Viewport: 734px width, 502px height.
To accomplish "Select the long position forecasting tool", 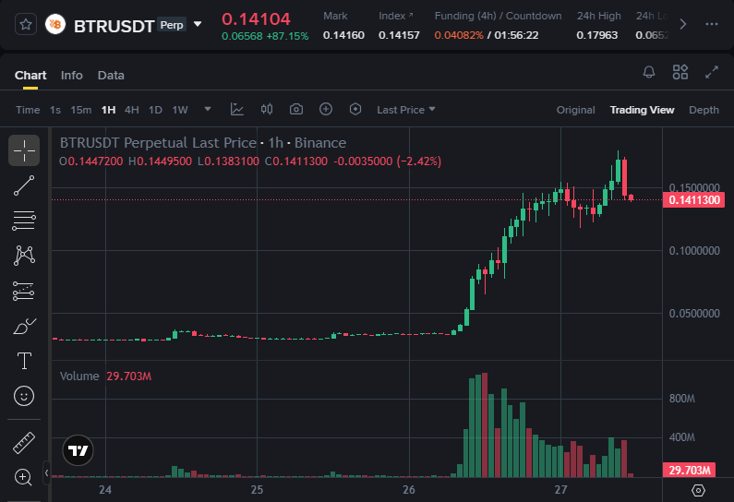I will pyautogui.click(x=24, y=291).
